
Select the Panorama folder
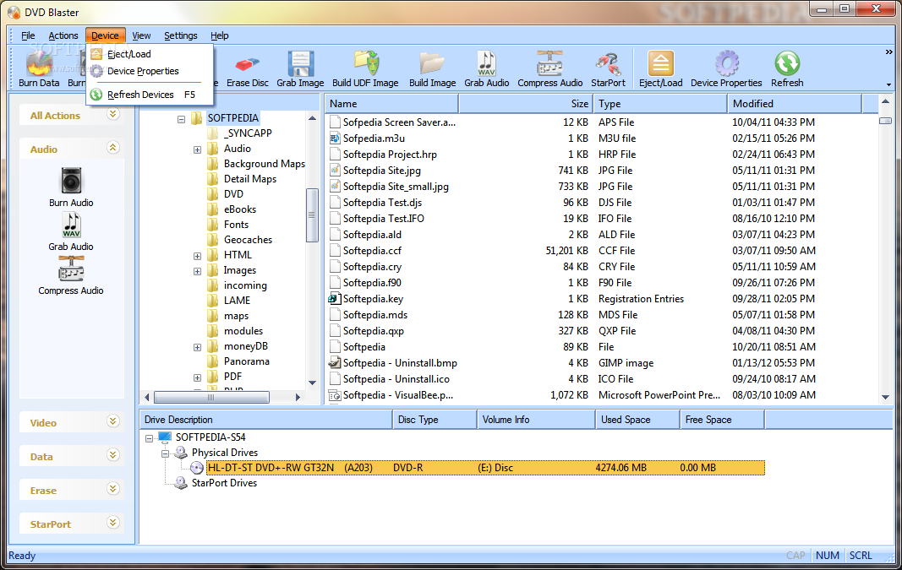246,361
